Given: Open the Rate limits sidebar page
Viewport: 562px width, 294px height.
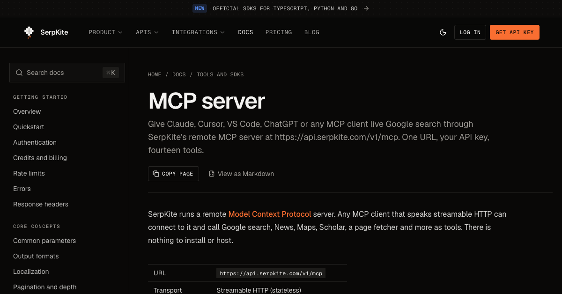Looking at the screenshot, I should [x=29, y=173].
